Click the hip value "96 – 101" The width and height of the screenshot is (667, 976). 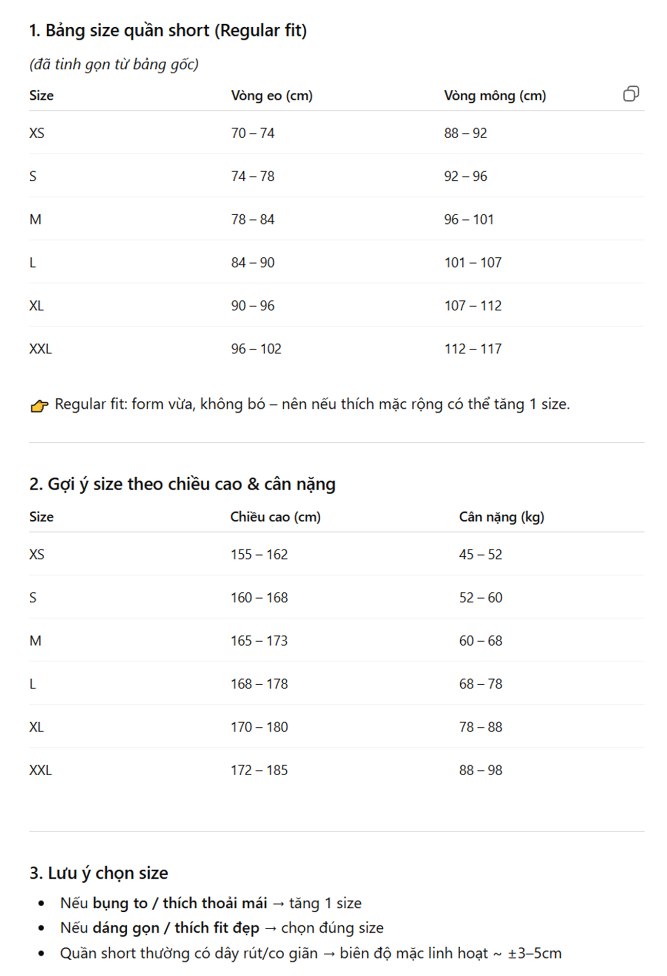click(468, 220)
